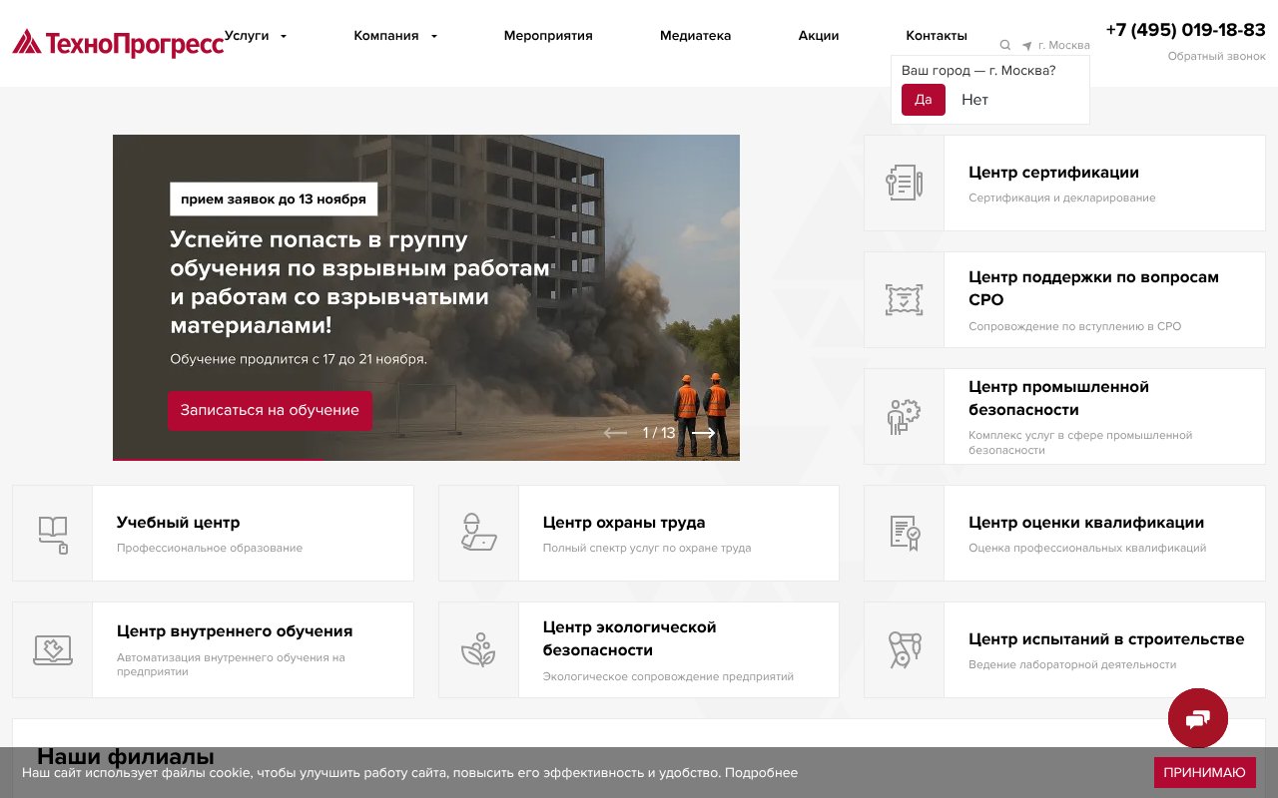Open the Мероприятия menu item
Viewport: 1278px width, 798px height.
pyautogui.click(x=548, y=35)
